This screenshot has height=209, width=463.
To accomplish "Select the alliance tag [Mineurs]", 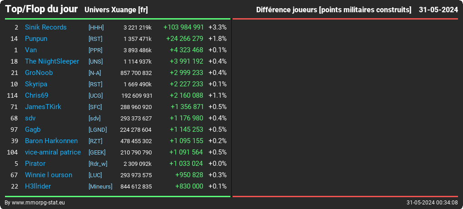I will pos(100,187).
